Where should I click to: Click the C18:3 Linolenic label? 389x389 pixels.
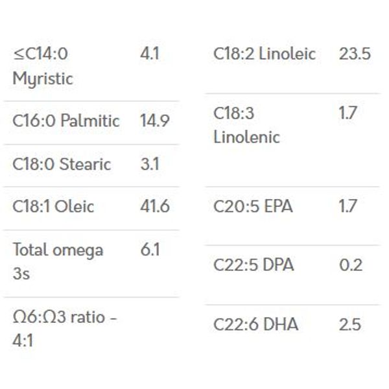click(x=246, y=125)
